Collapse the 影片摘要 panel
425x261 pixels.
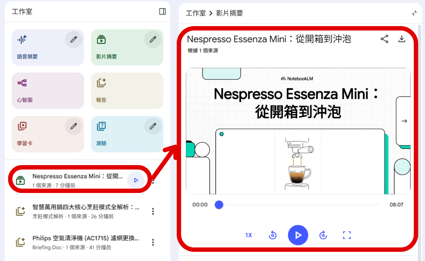414,13
